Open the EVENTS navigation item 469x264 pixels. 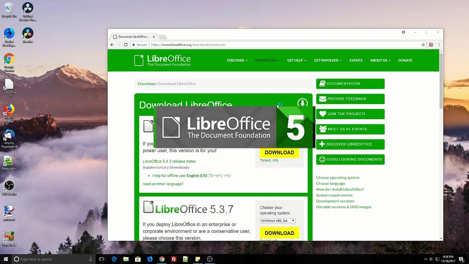356,60
